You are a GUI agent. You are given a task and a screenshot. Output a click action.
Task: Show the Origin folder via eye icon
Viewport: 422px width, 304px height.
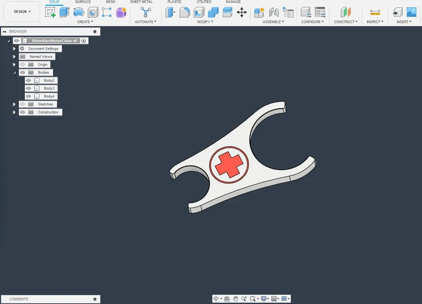pos(23,65)
